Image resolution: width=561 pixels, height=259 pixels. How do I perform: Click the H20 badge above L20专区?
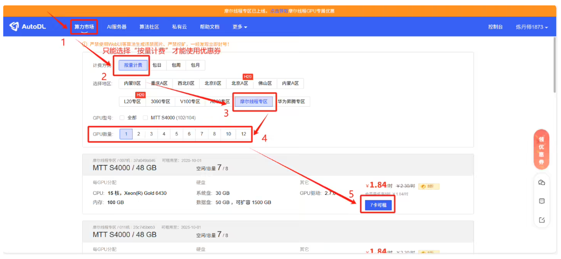pos(140,94)
